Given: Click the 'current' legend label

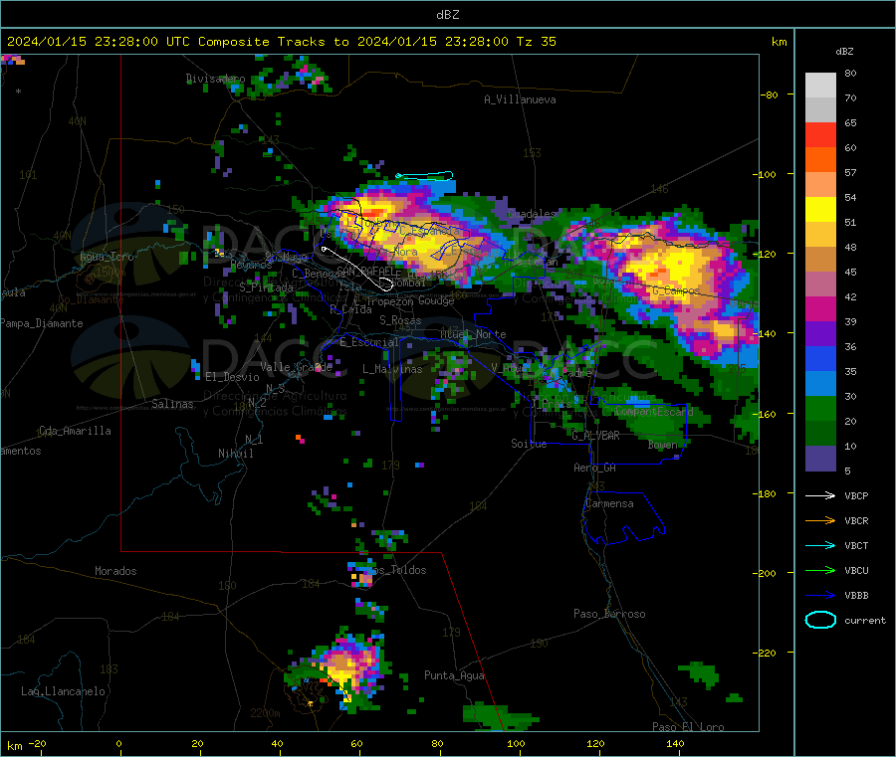Looking at the screenshot, I should click(865, 620).
